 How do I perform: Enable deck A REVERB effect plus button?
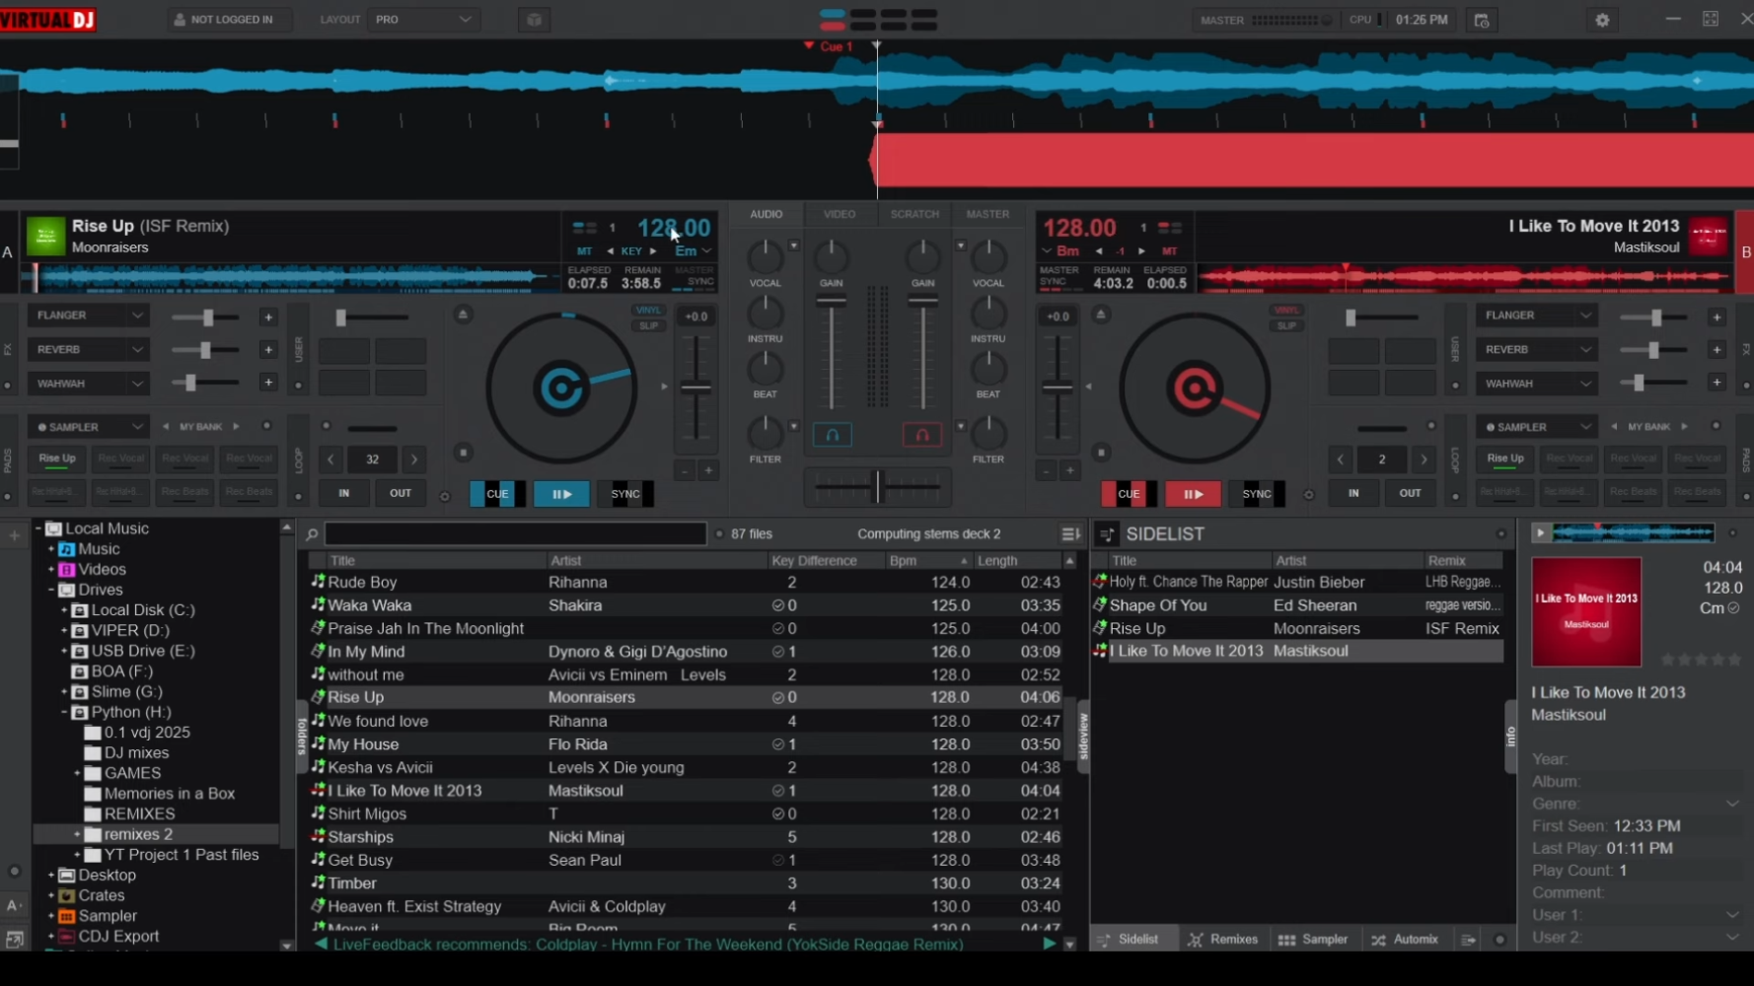click(x=267, y=350)
